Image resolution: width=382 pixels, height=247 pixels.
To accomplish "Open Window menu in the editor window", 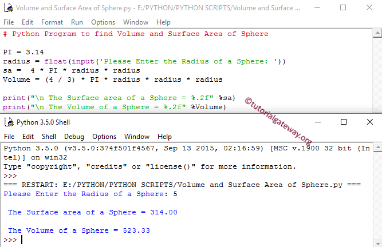I will click(x=136, y=22).
